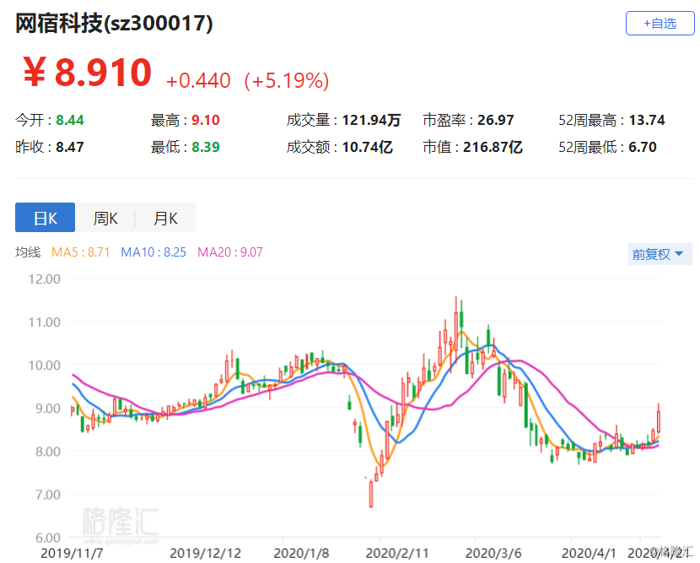Viewport: 700px width, 563px height.
Task: Click the 成交量 value 121.94万
Action: click(x=371, y=120)
